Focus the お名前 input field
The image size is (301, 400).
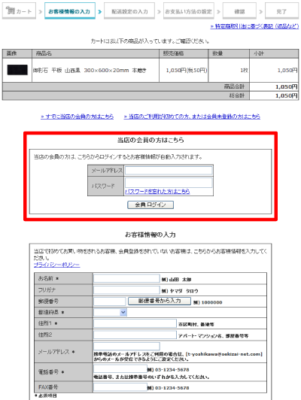(126, 278)
